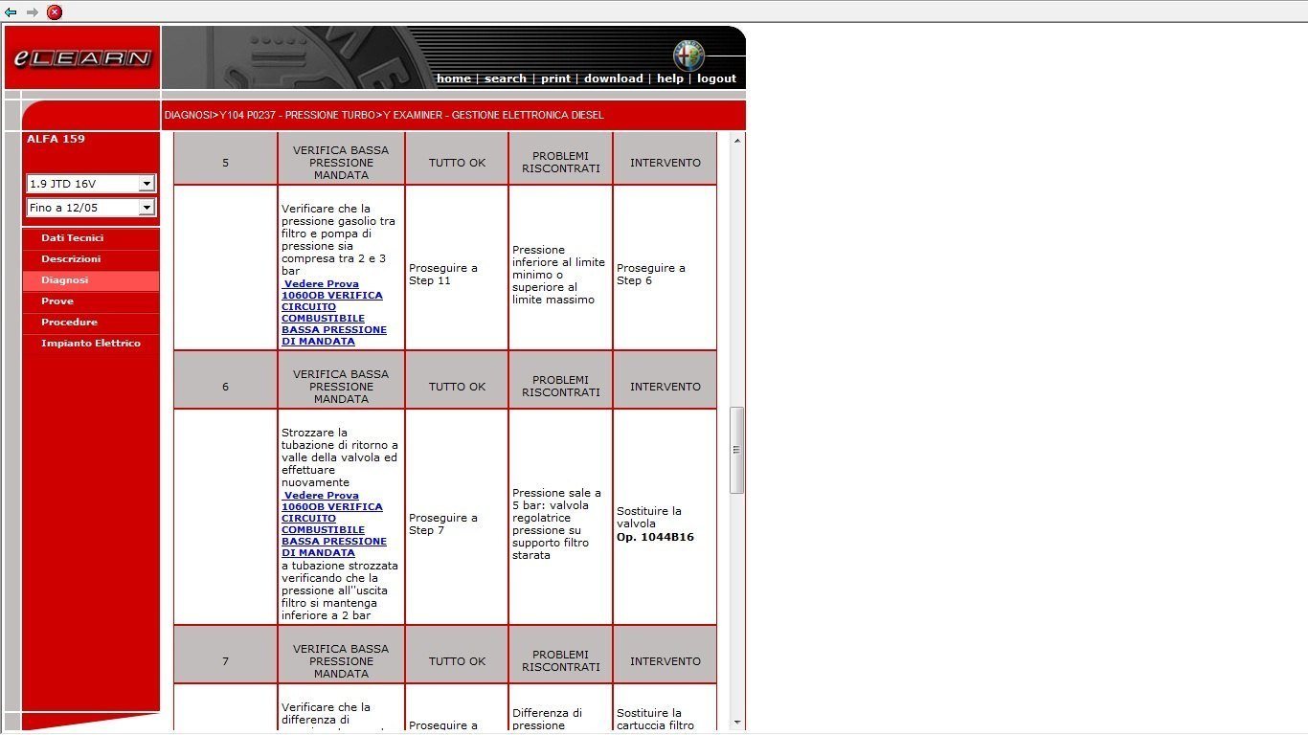Click the scrollbar up arrow
The image size is (1308, 735).
pos(736,141)
